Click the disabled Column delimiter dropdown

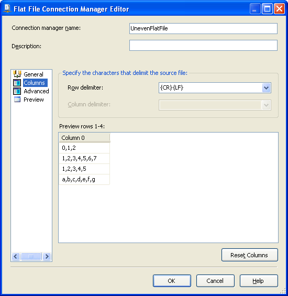(215, 105)
